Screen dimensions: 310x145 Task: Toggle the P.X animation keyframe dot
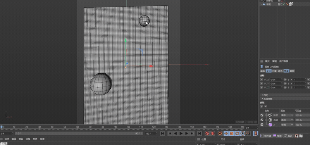point(261,79)
